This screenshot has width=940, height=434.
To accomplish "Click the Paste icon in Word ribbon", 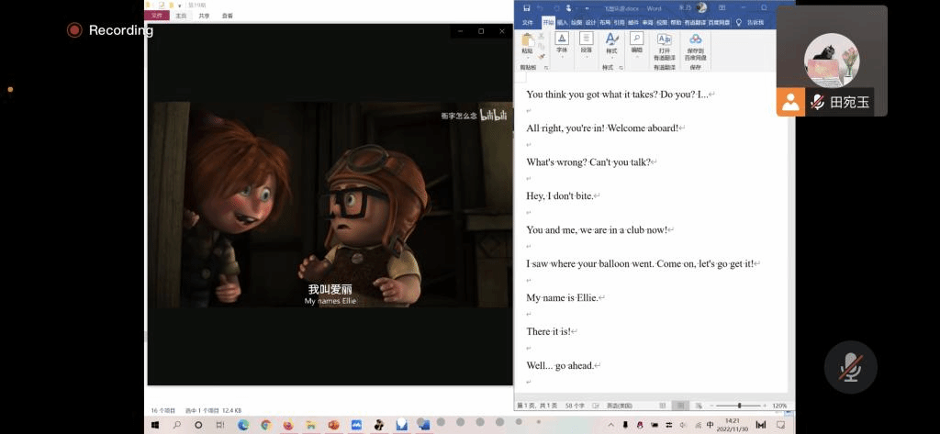I will 527,42.
